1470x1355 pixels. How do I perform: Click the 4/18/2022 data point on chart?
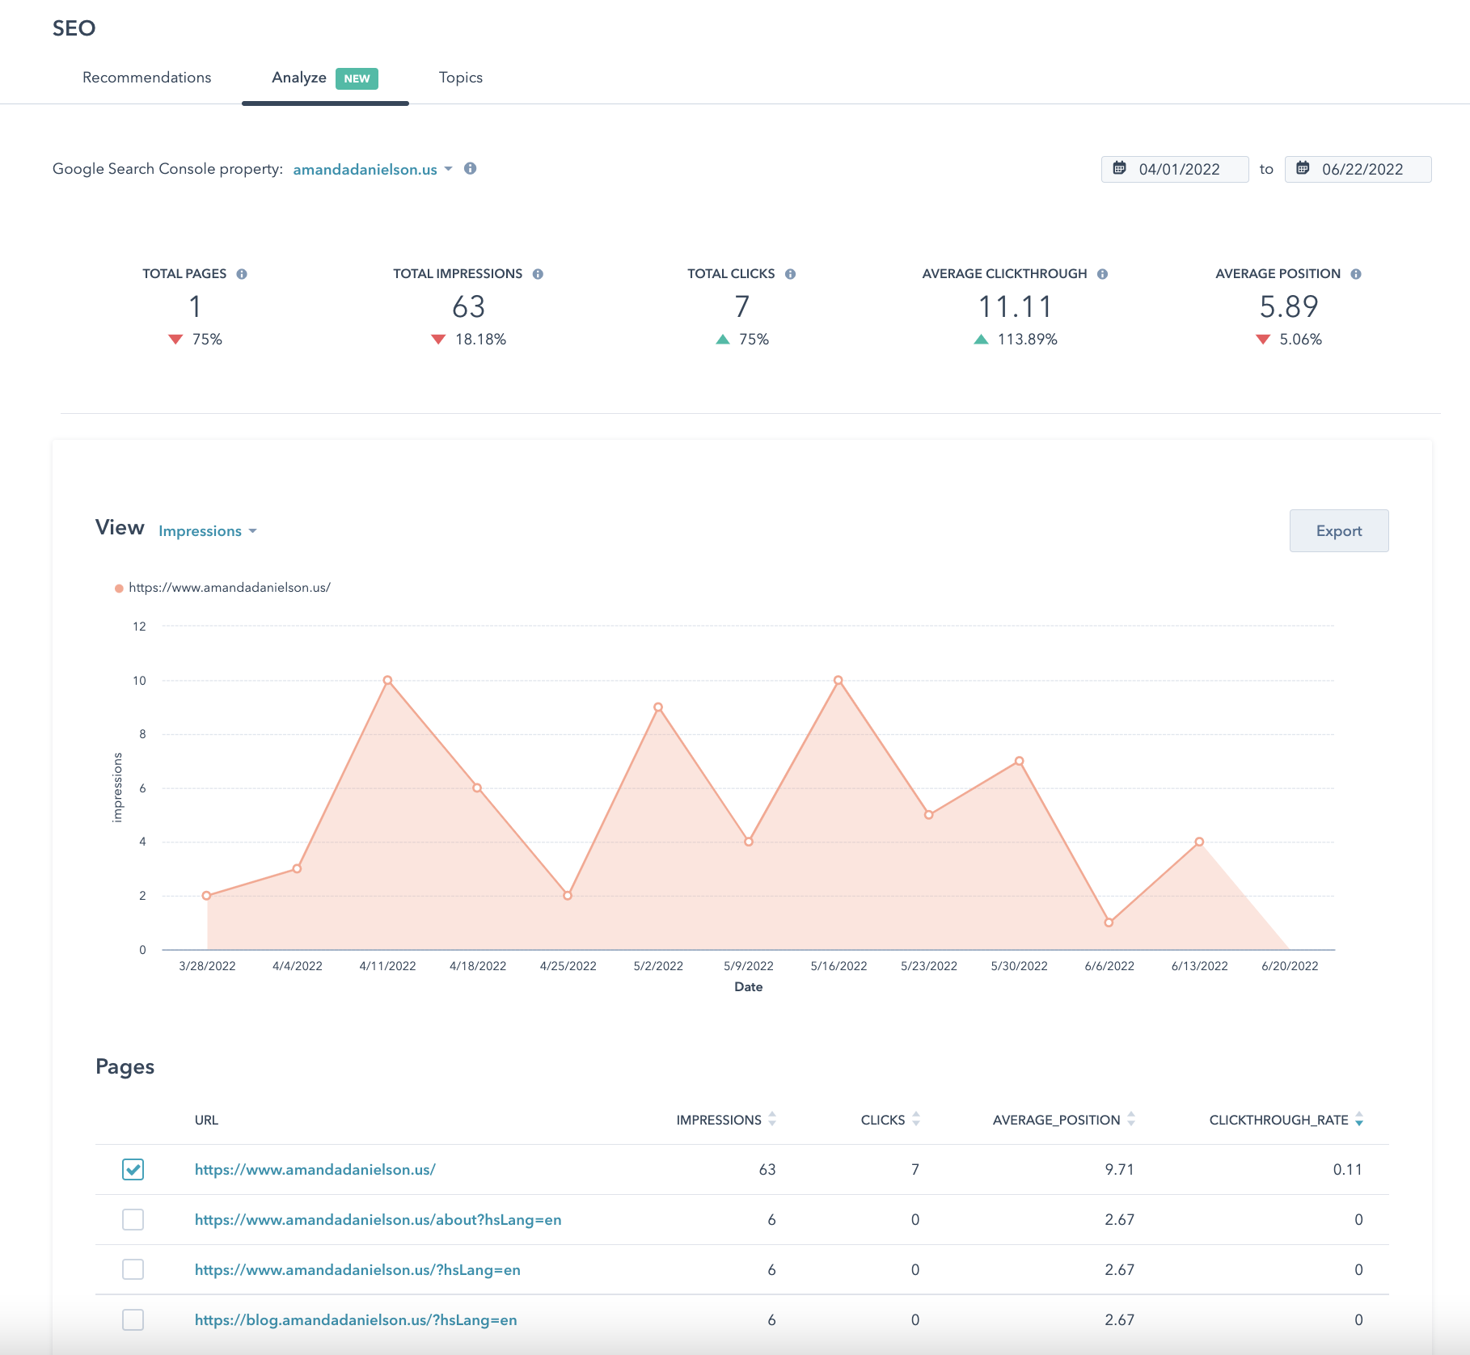477,787
